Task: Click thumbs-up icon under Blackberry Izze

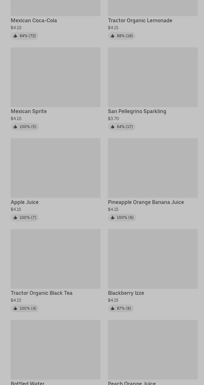Action: point(112,308)
